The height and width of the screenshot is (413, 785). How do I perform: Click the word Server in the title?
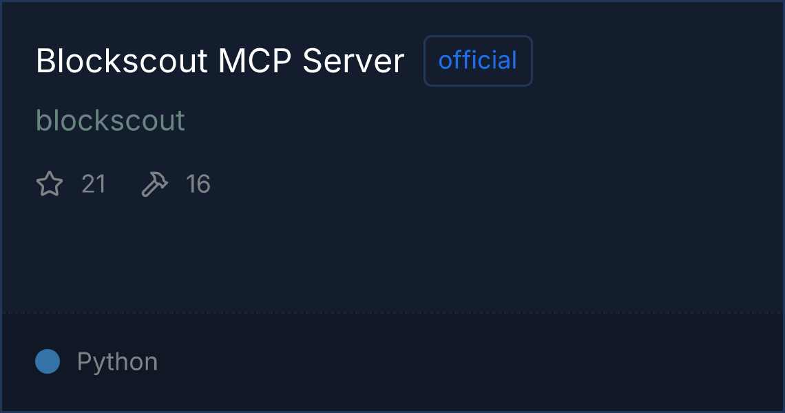point(353,61)
